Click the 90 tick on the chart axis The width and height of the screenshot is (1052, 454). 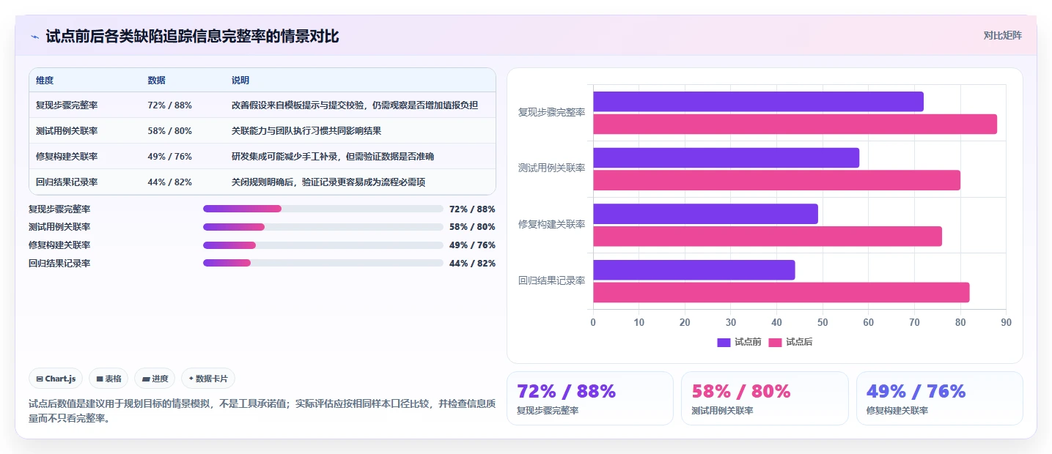click(1006, 322)
